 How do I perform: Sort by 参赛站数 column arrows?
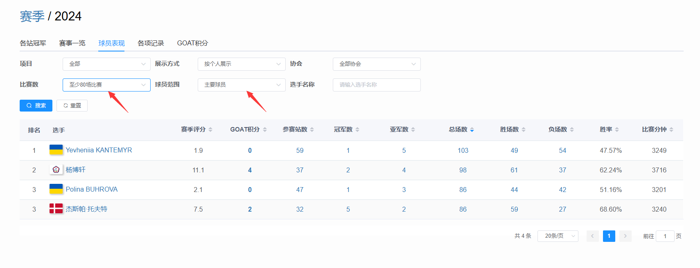tap(312, 130)
